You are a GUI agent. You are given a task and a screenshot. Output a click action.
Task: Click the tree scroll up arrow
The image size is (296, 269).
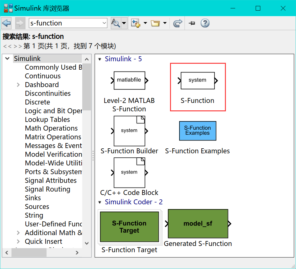(x=87, y=59)
